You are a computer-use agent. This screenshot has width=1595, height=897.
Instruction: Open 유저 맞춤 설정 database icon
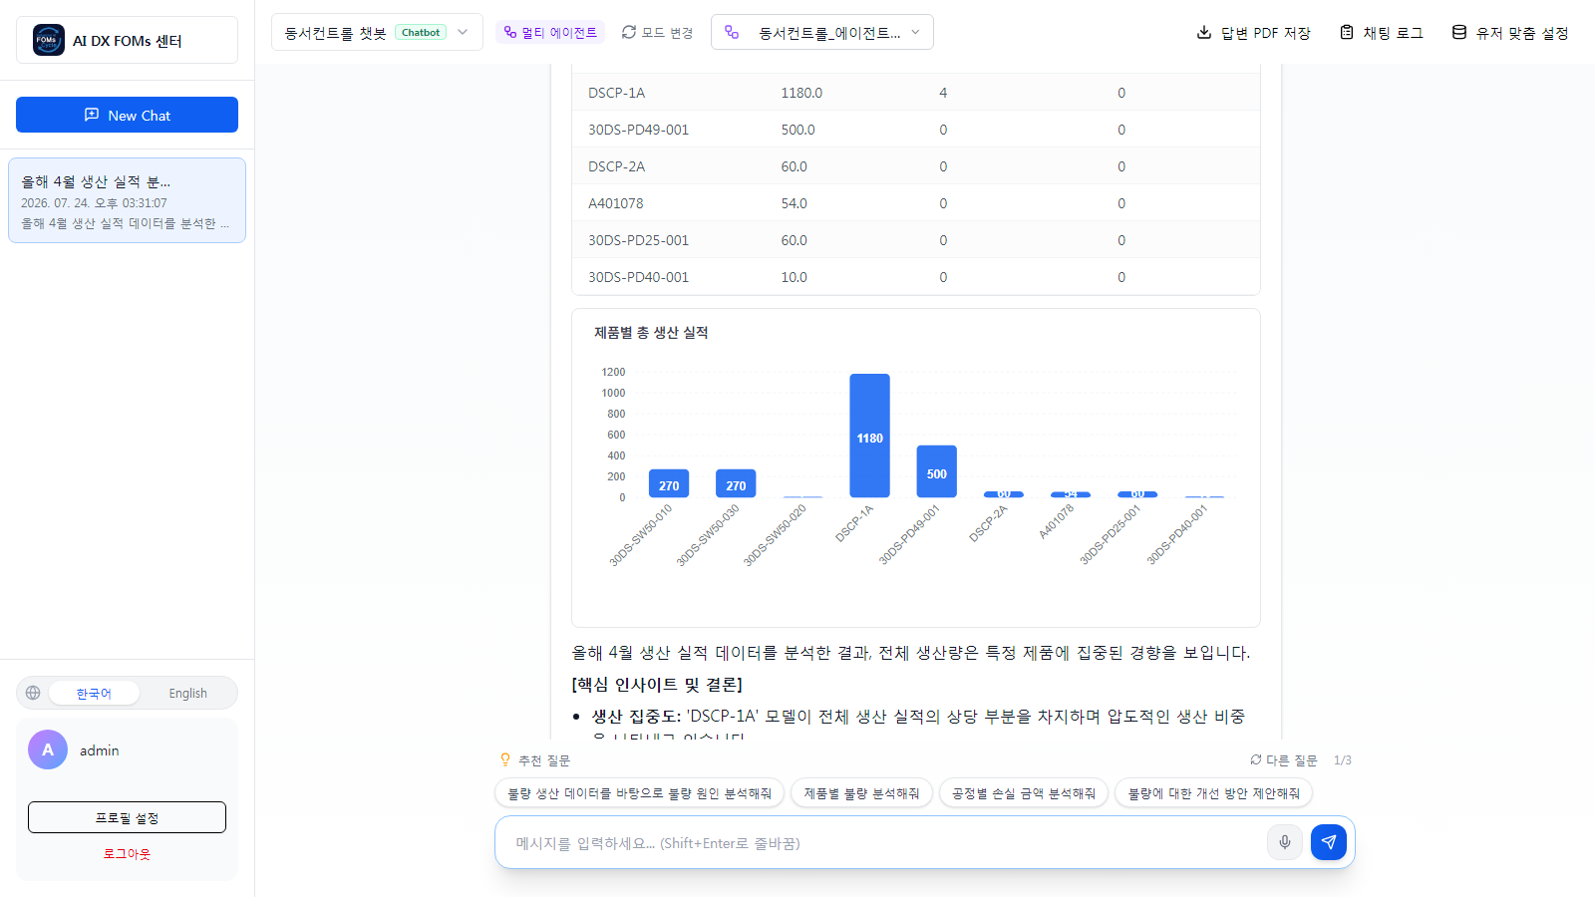(x=1459, y=32)
